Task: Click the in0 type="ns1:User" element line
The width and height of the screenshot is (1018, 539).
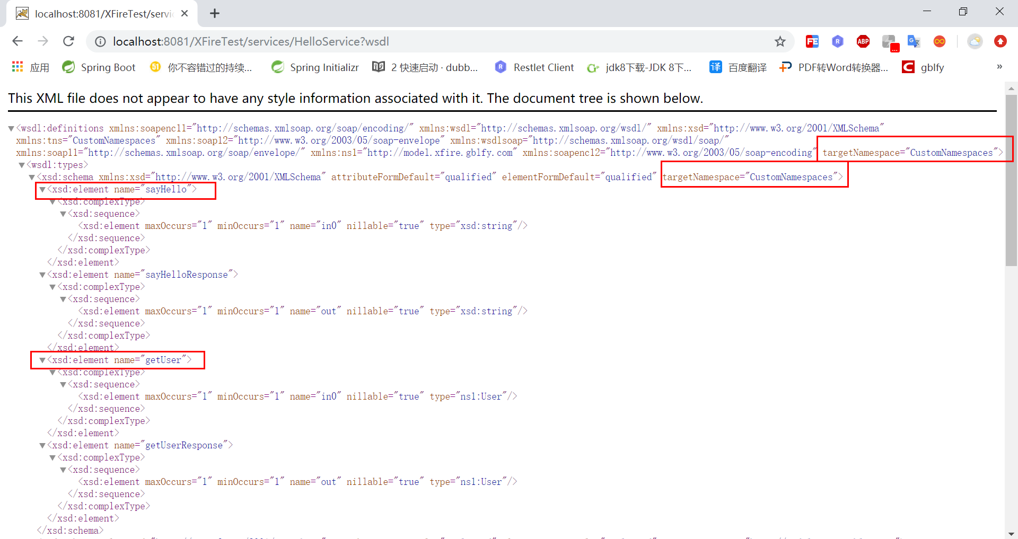Action: pyautogui.click(x=297, y=397)
